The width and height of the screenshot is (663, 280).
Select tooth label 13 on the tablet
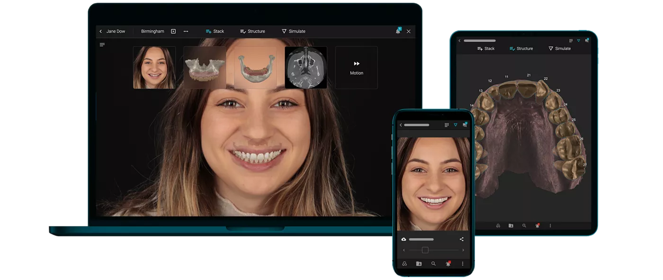tap(481, 91)
